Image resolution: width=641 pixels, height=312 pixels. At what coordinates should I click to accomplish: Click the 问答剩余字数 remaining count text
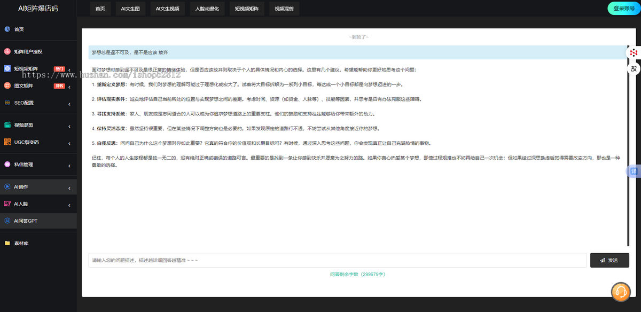pyautogui.click(x=357, y=274)
